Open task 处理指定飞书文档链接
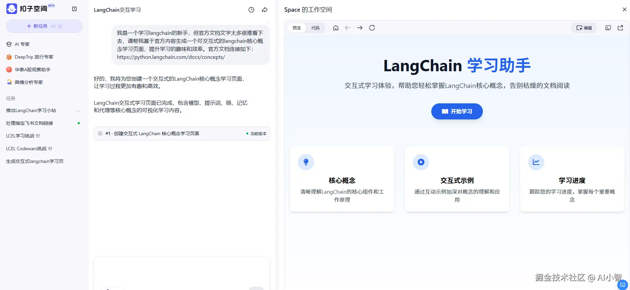 pos(29,123)
